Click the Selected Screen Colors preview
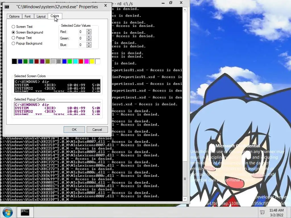Image resolution: width=291 pixels, height=218 pixels. click(57, 86)
